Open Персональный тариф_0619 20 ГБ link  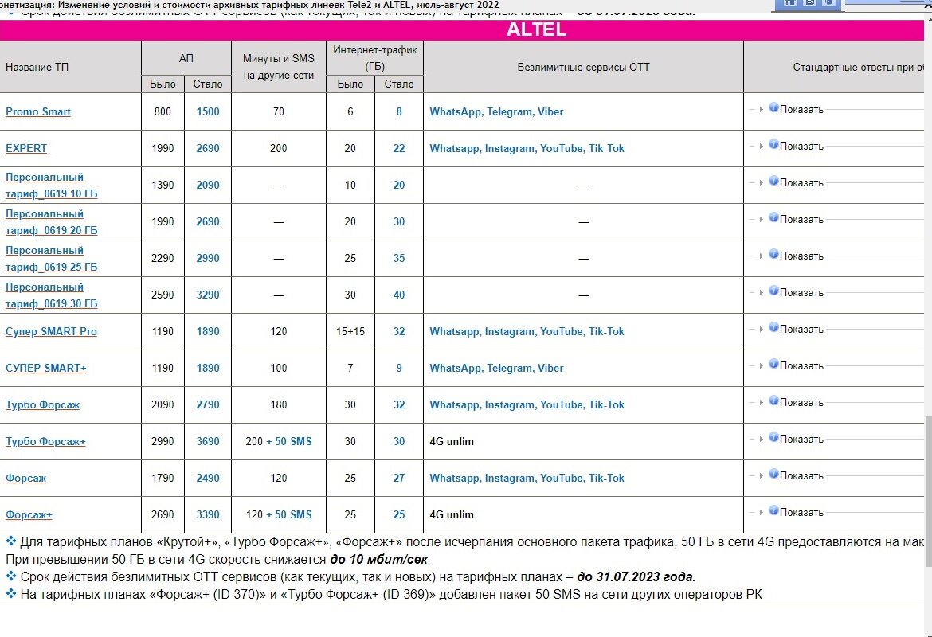tap(51, 222)
